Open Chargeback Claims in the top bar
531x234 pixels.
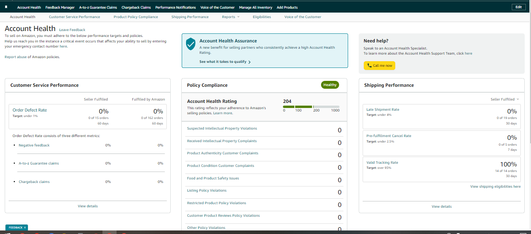pos(136,7)
